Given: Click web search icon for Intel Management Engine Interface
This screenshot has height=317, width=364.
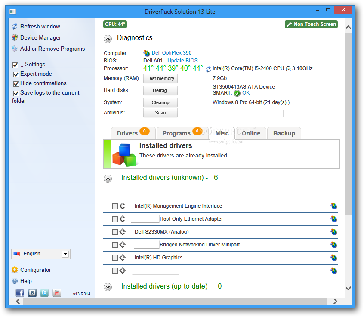Looking at the screenshot, I should 333,206.
